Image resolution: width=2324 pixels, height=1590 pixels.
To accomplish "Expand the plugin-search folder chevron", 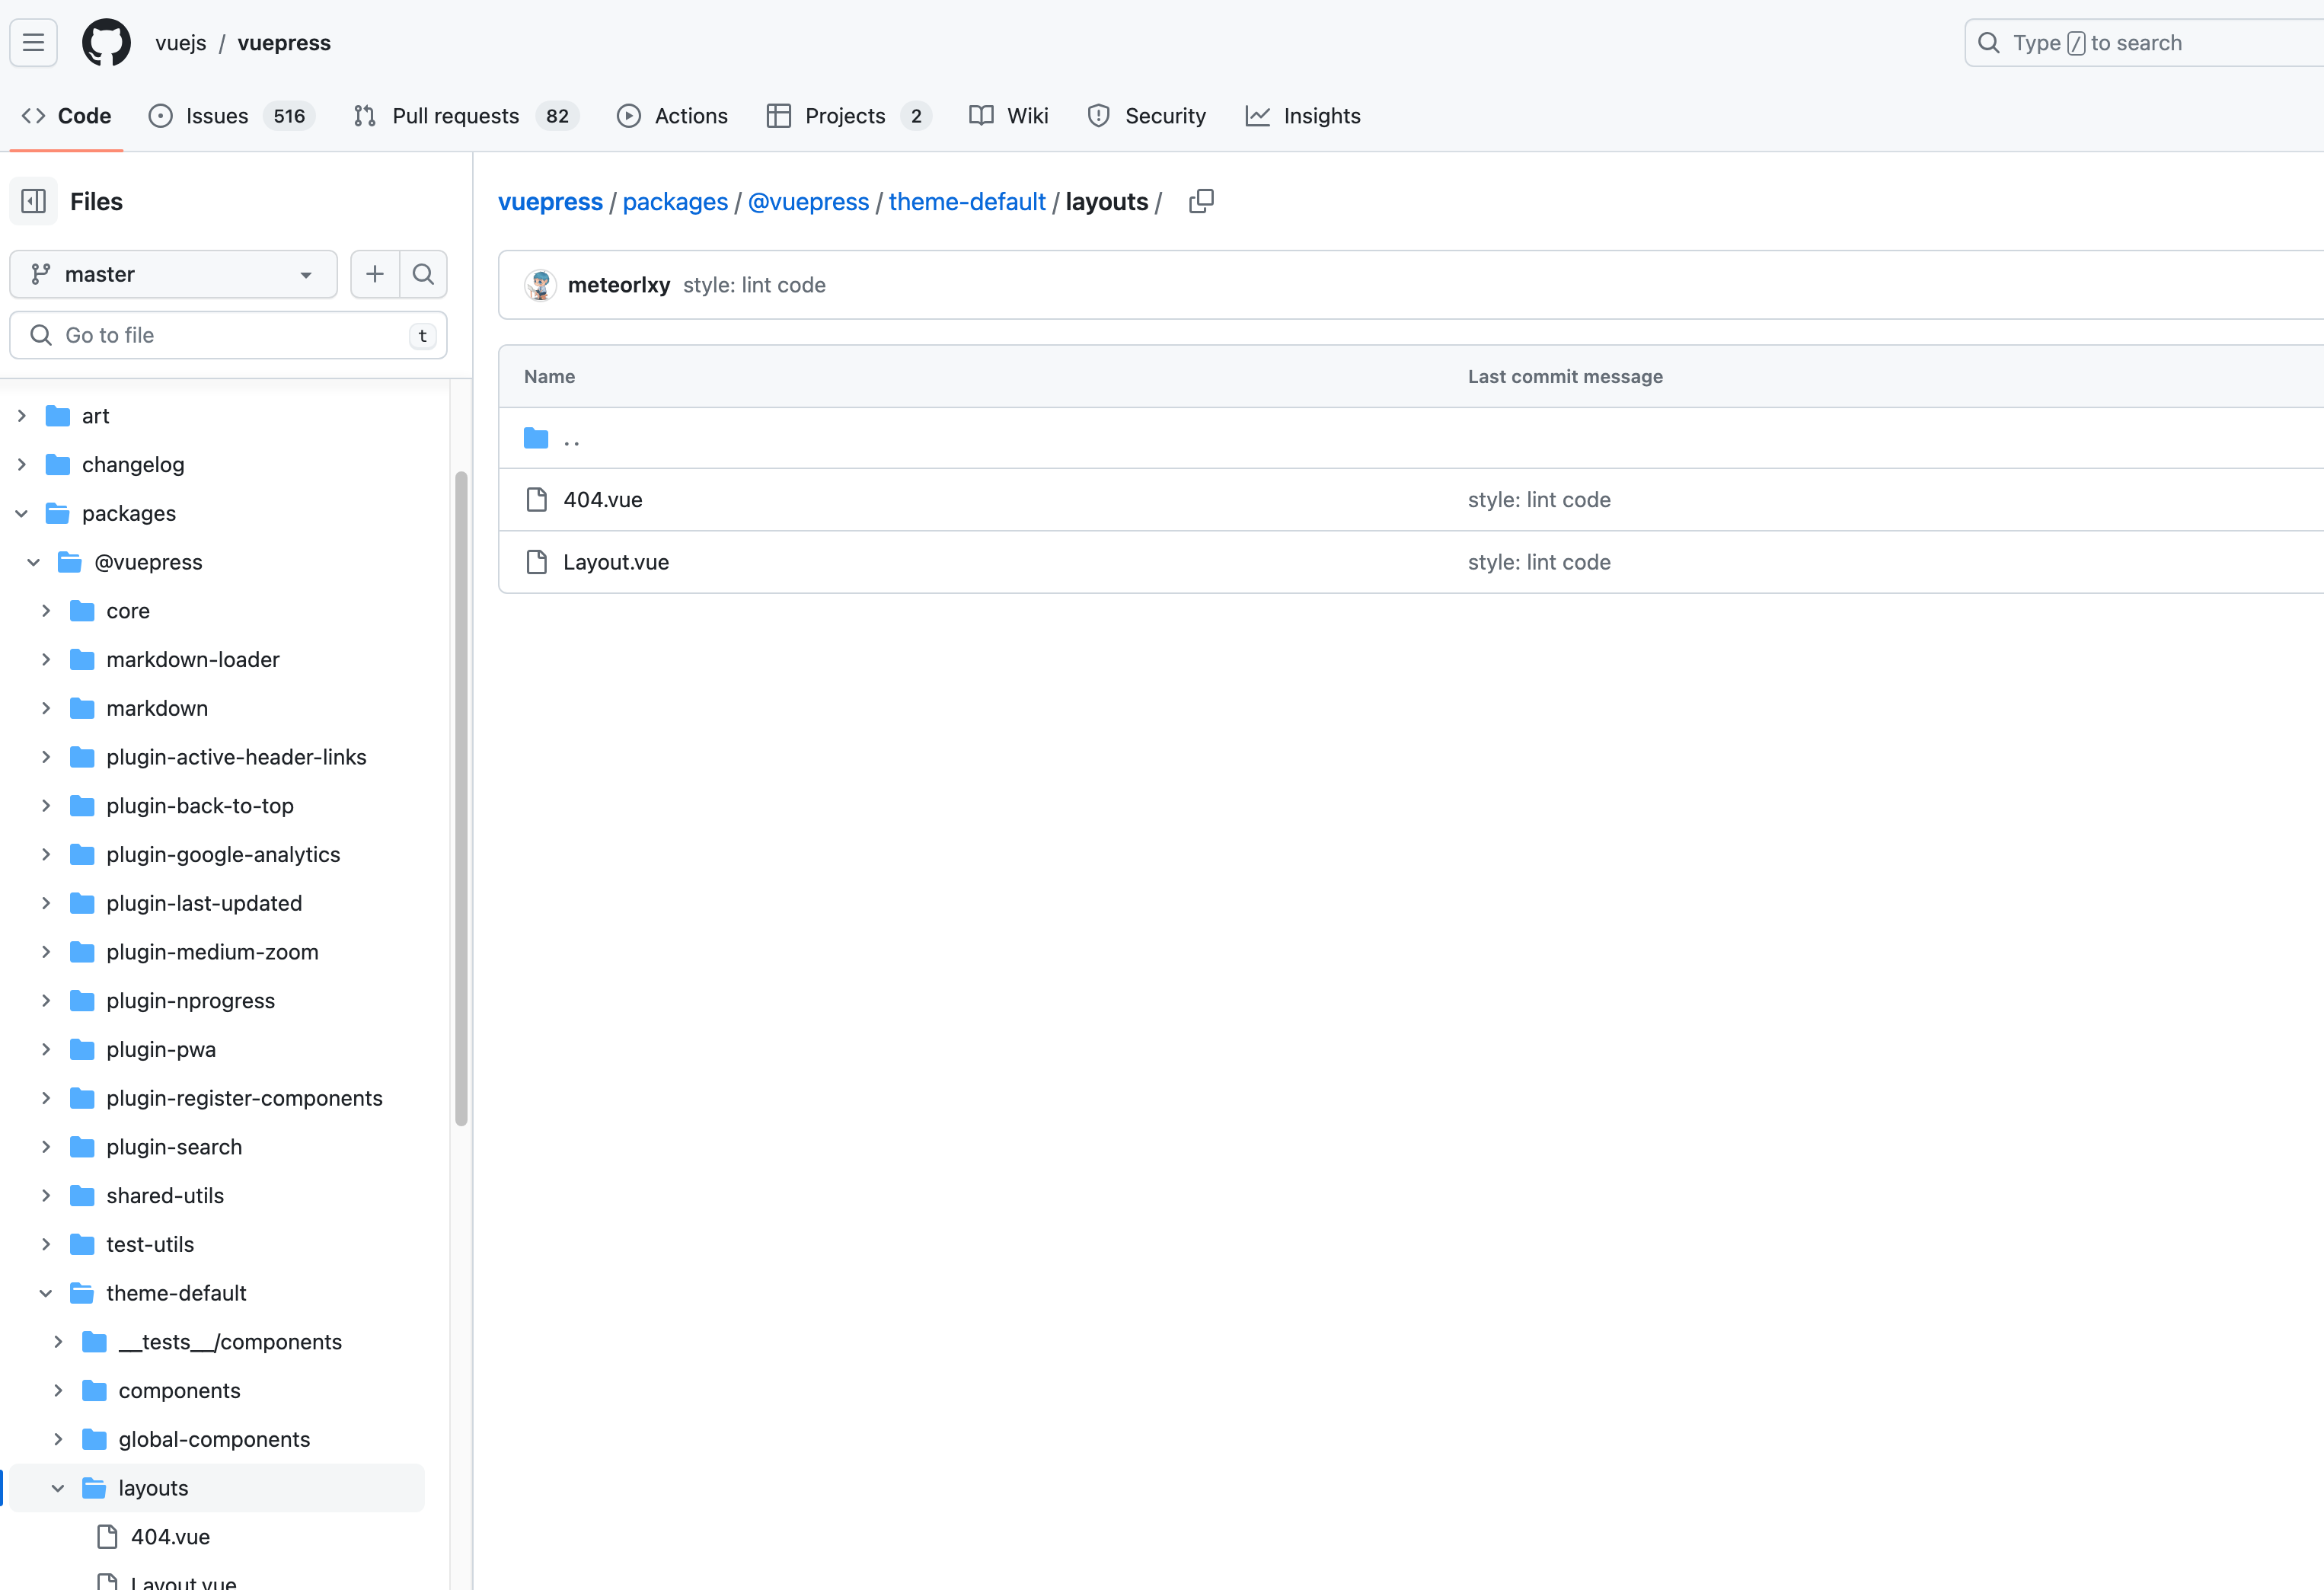I will [45, 1146].
